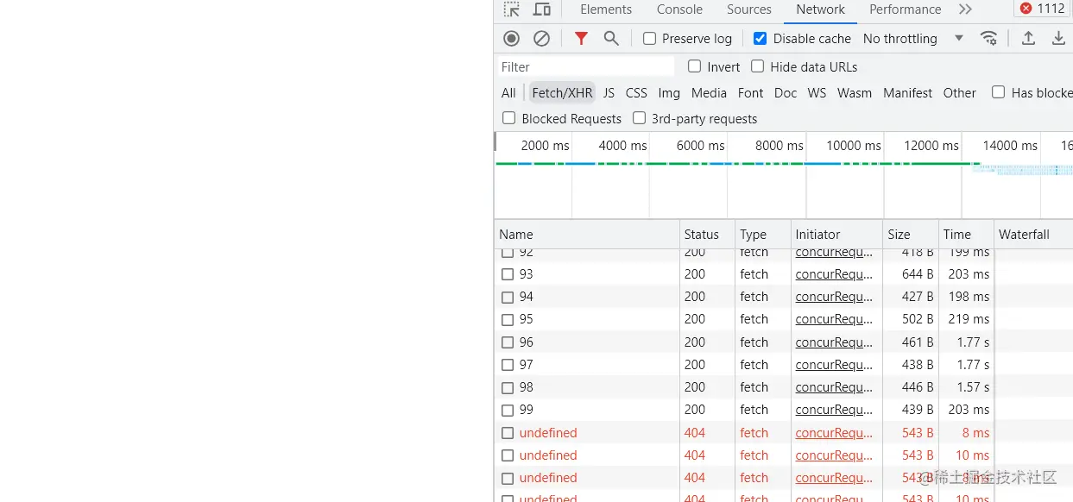This screenshot has width=1073, height=502.
Task: Sort by Size column header
Action: [x=911, y=235]
